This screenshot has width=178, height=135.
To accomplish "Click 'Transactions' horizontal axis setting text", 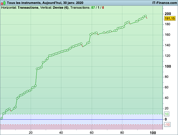I will click(x=28, y=8).
